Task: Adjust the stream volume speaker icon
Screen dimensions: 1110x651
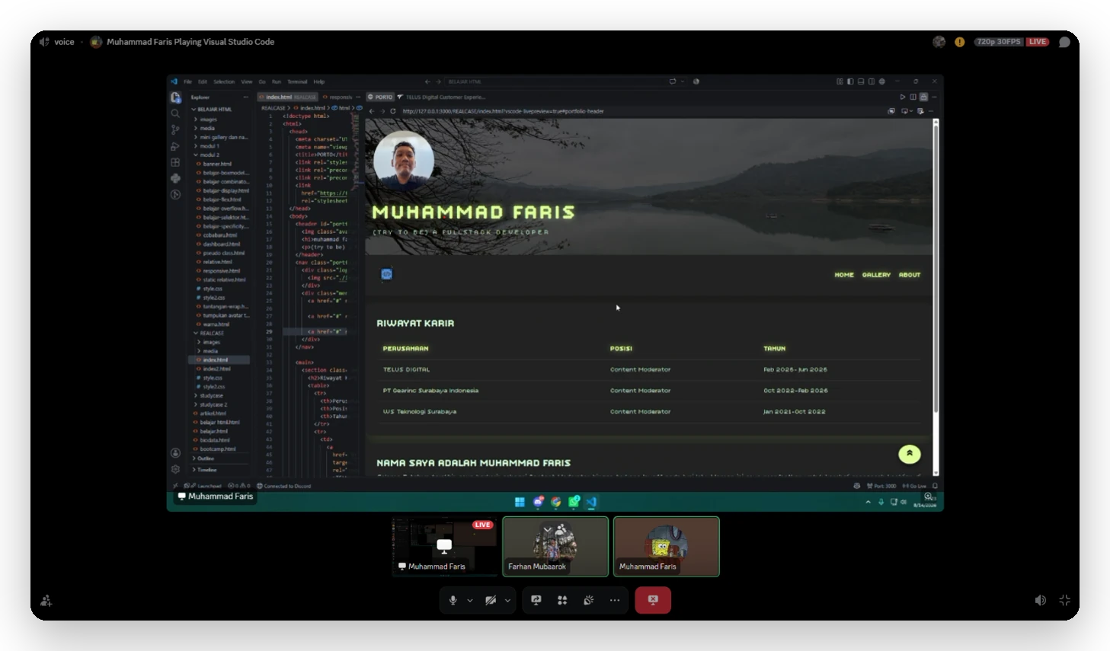Action: [x=1040, y=600]
